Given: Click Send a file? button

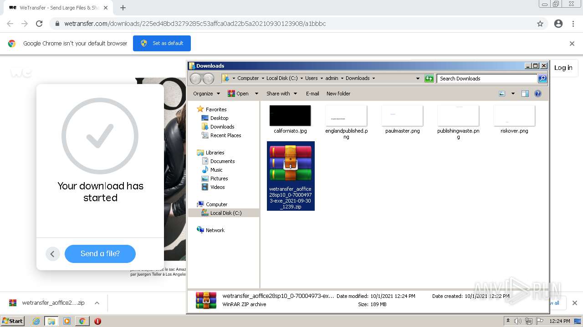Looking at the screenshot, I should 100,253.
